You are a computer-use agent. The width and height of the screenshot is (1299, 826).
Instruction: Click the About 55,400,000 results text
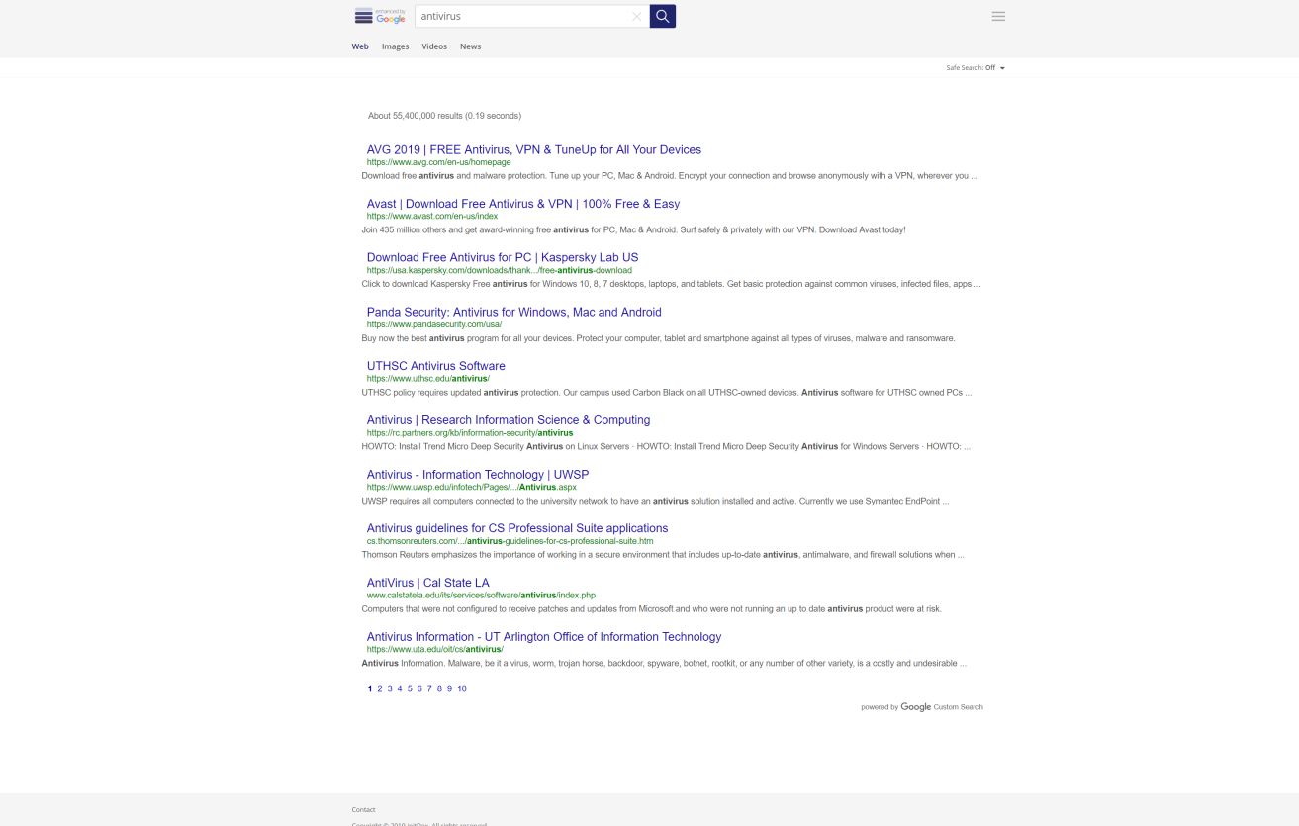click(x=445, y=116)
